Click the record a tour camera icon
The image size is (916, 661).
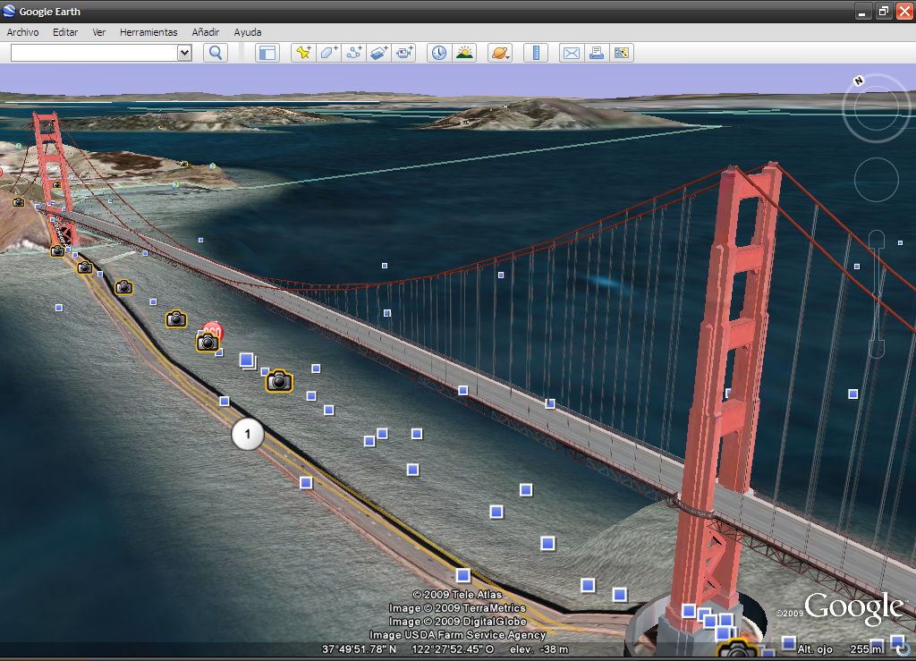[x=403, y=53]
